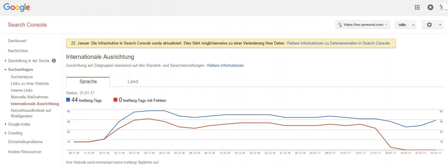
Task: Click the chart point at 31.01.17
Action: click(435, 120)
